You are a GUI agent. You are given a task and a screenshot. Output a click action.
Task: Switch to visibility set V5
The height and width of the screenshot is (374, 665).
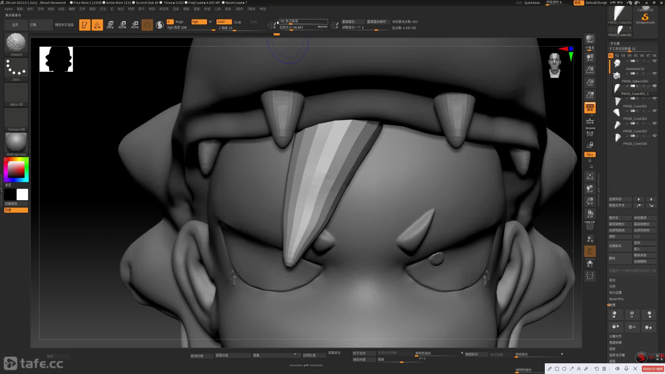(x=636, y=55)
